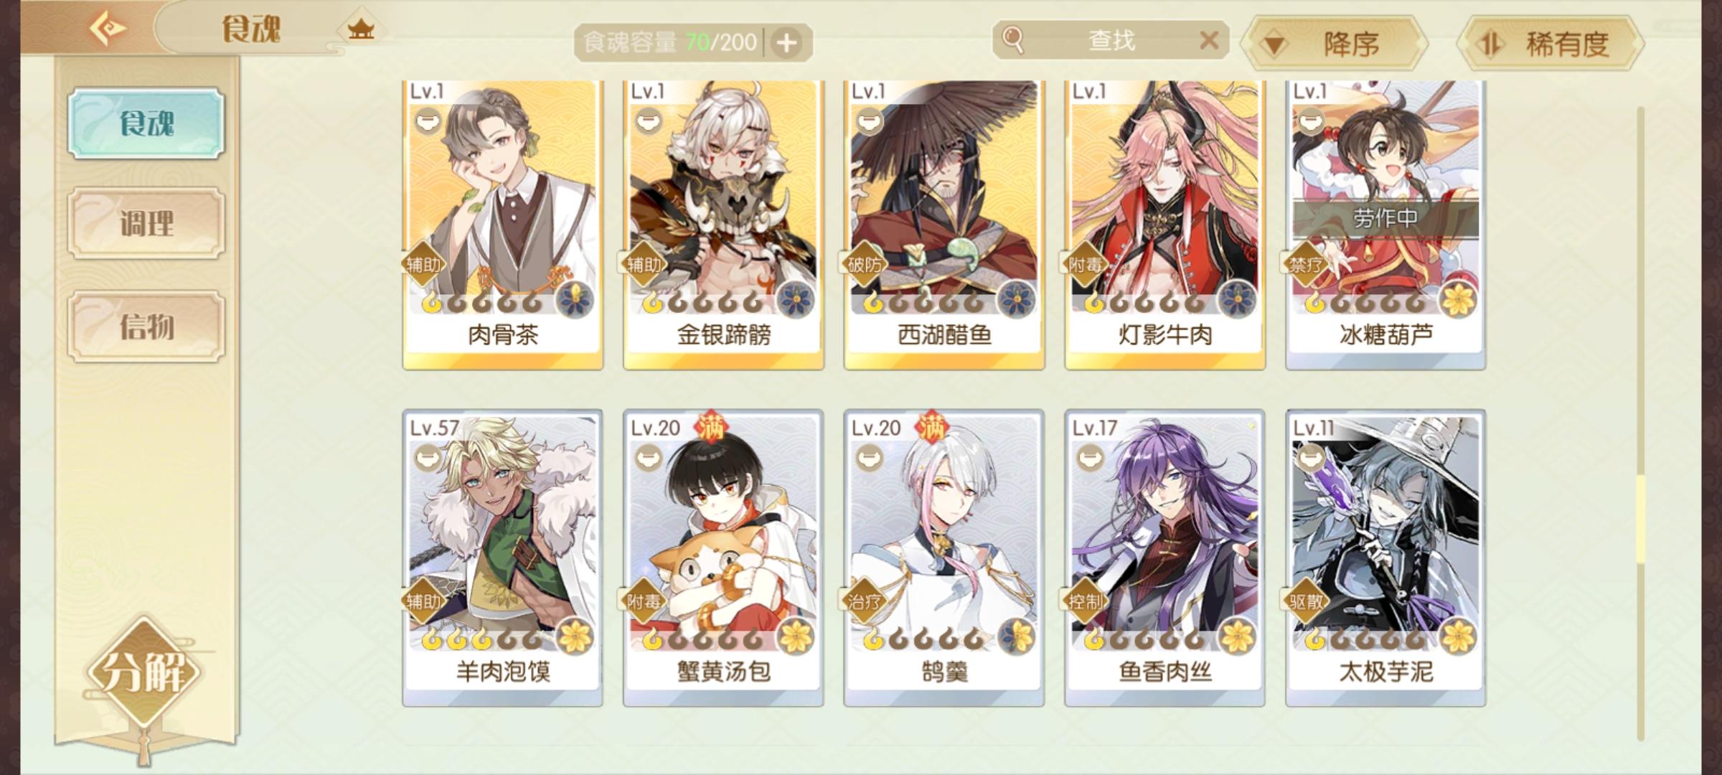Click the 辅助 role badge on 羊肉泡馍
This screenshot has width=1722, height=775.
coord(423,601)
